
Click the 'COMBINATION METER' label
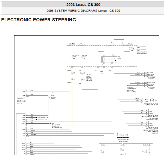[x=151, y=105]
